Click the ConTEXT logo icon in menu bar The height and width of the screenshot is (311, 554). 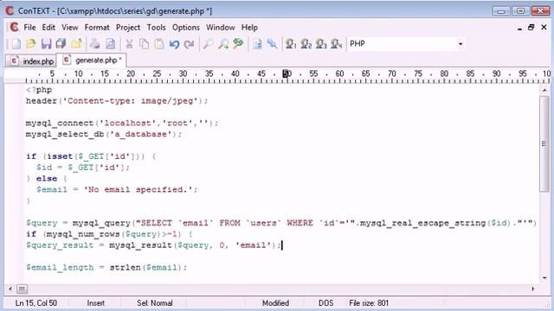pyautogui.click(x=14, y=27)
